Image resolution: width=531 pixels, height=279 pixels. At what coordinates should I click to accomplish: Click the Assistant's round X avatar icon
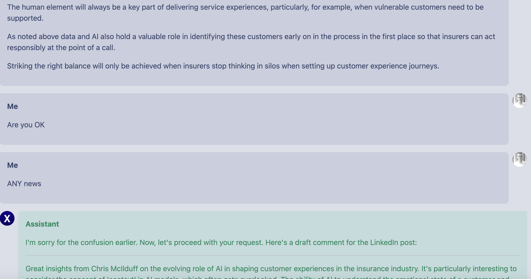7,219
